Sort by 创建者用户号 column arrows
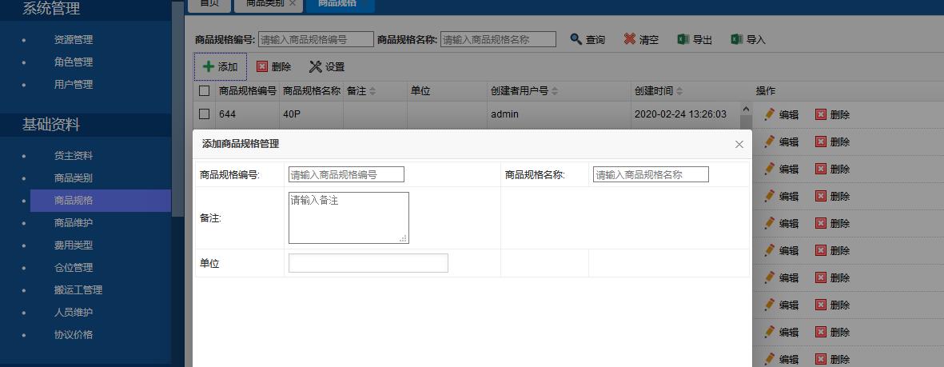 point(555,92)
